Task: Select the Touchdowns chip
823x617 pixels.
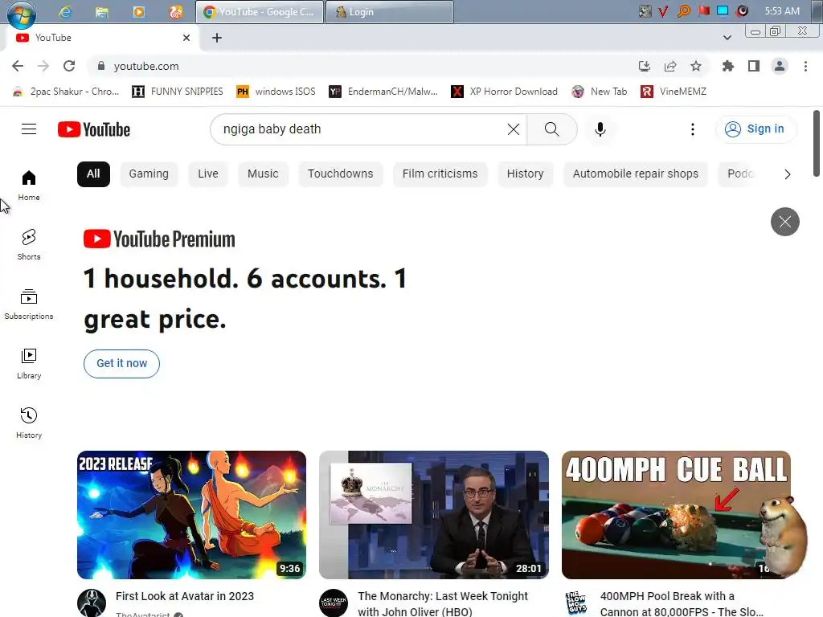Action: coord(340,174)
